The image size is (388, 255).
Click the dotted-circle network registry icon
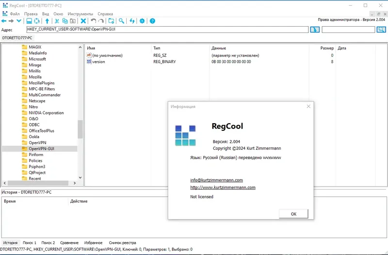pos(37,21)
